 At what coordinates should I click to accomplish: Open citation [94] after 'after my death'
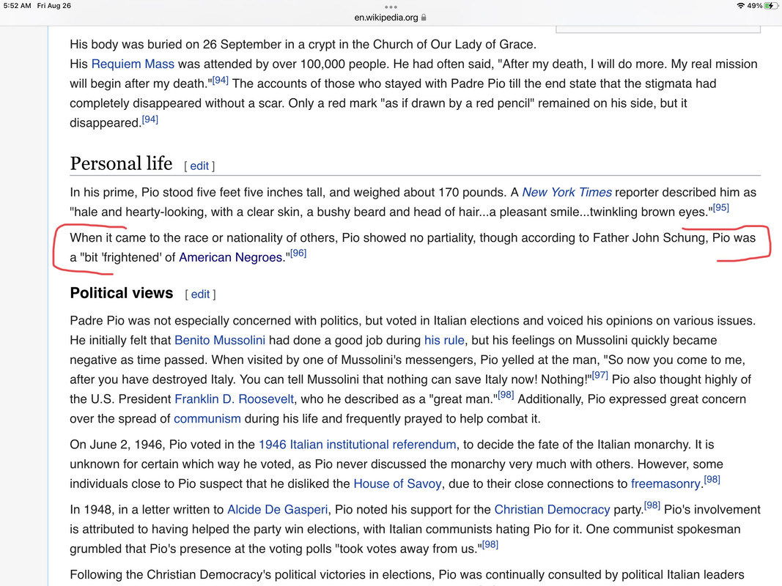[221, 81]
